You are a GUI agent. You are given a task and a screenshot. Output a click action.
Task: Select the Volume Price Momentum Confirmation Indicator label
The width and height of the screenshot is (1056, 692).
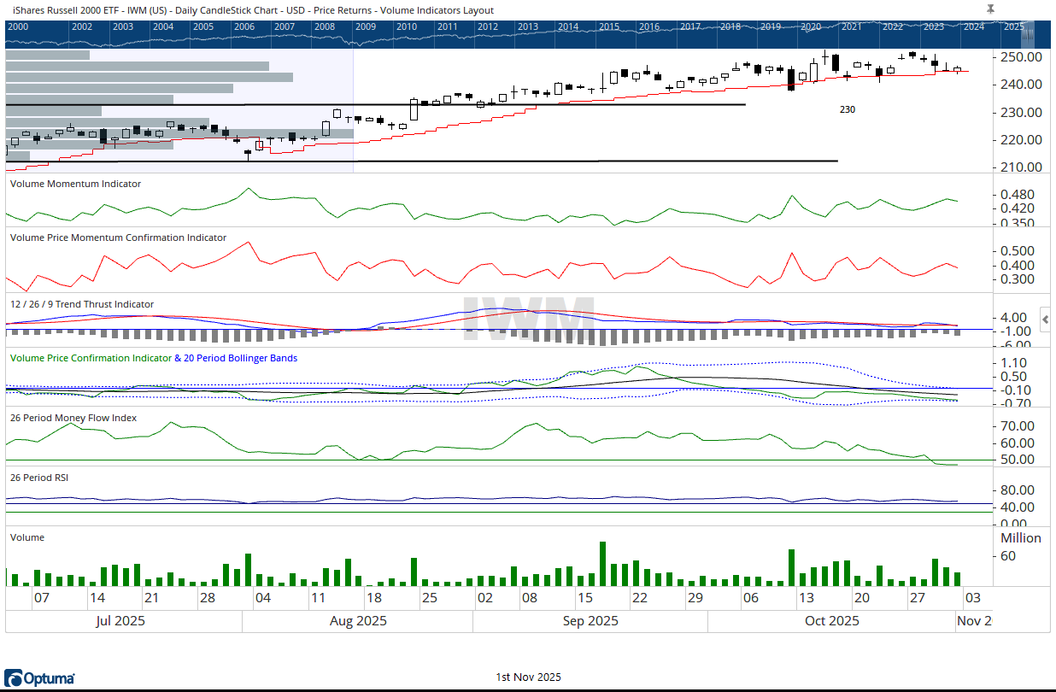(118, 238)
